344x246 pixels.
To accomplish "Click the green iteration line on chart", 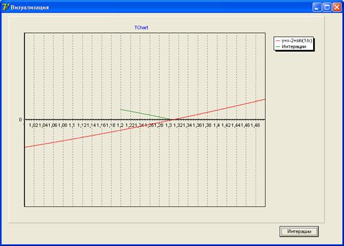I will (x=145, y=114).
